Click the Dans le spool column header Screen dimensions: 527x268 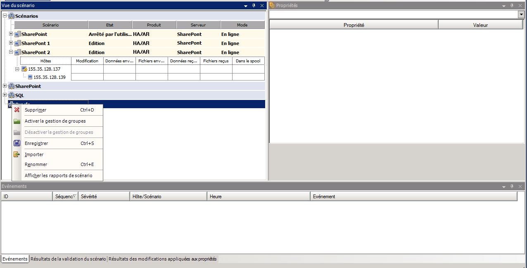pos(248,61)
